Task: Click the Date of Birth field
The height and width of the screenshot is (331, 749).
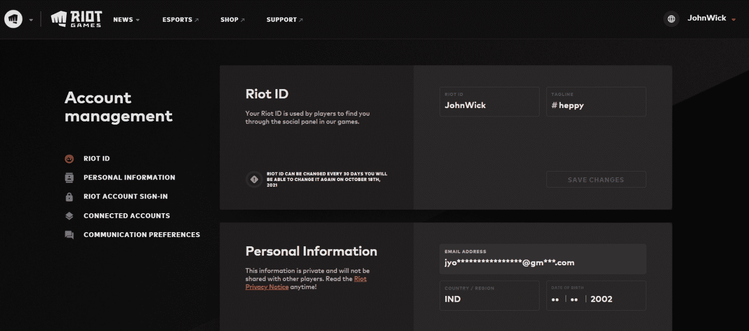Action: tap(596, 295)
